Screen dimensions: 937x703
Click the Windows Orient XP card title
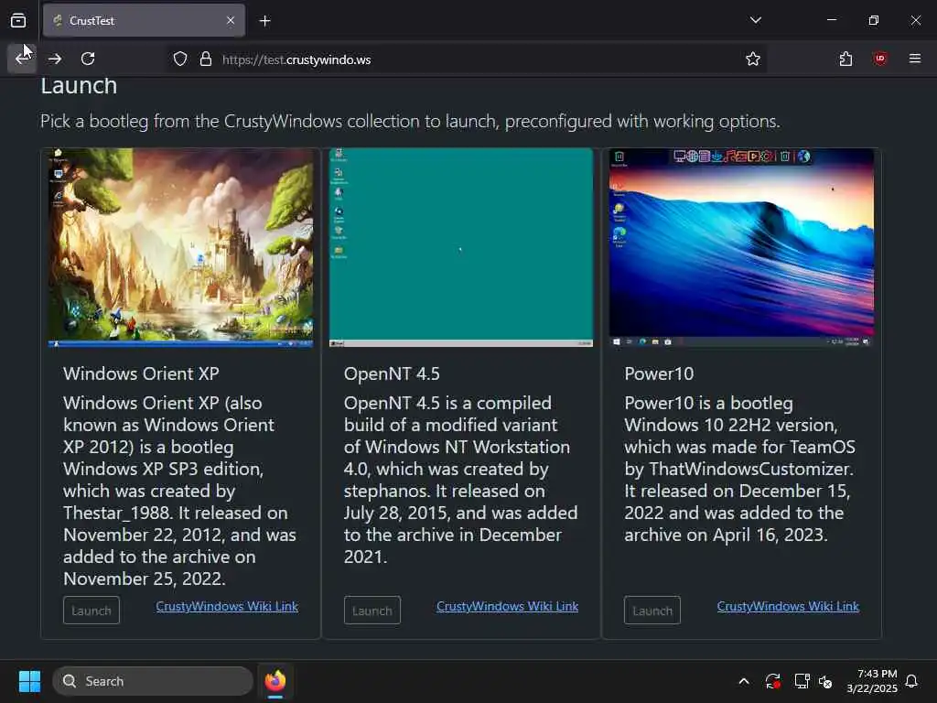coord(142,373)
